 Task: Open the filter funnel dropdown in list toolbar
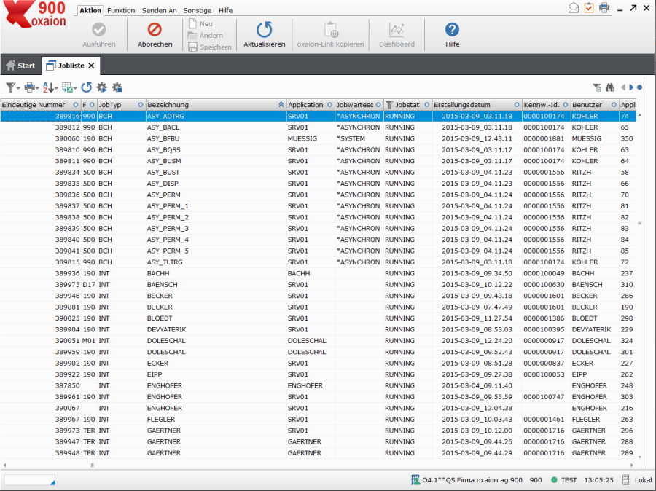tap(12, 87)
